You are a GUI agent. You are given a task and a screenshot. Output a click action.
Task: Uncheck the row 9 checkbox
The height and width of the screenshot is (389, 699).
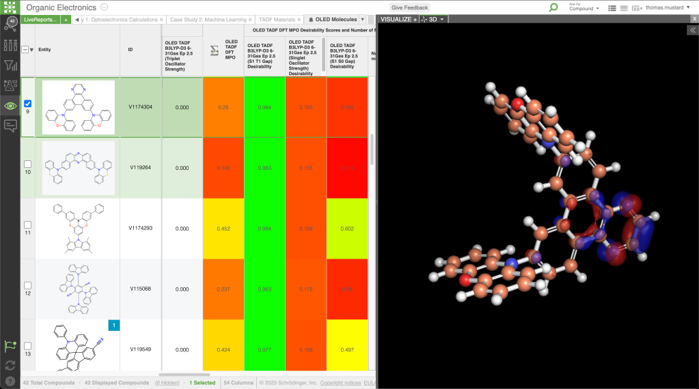(27, 104)
